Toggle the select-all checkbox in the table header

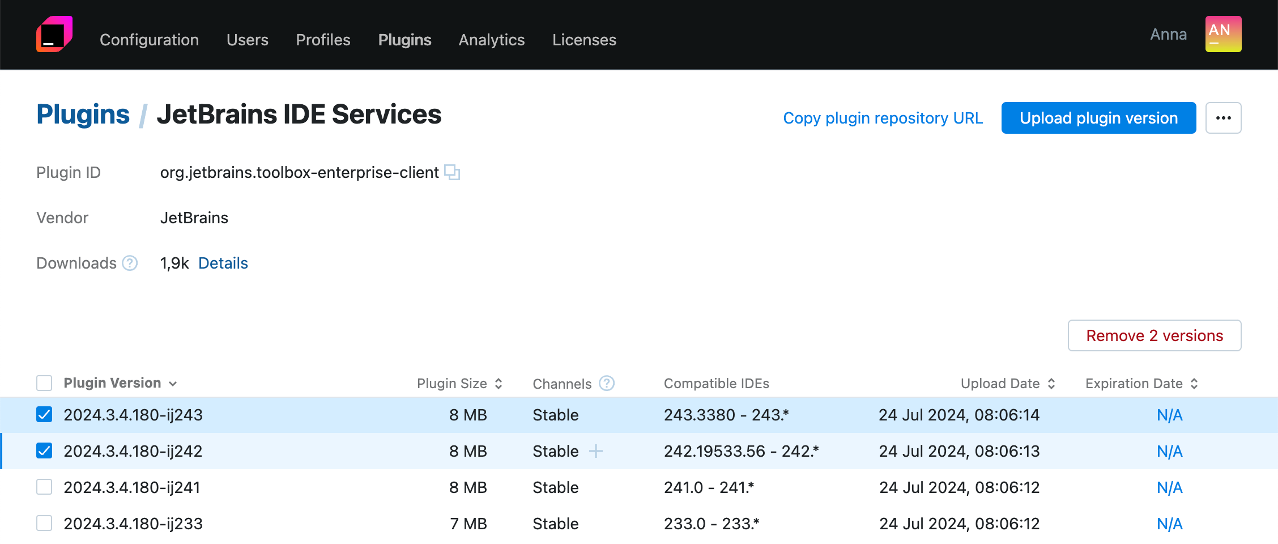44,383
